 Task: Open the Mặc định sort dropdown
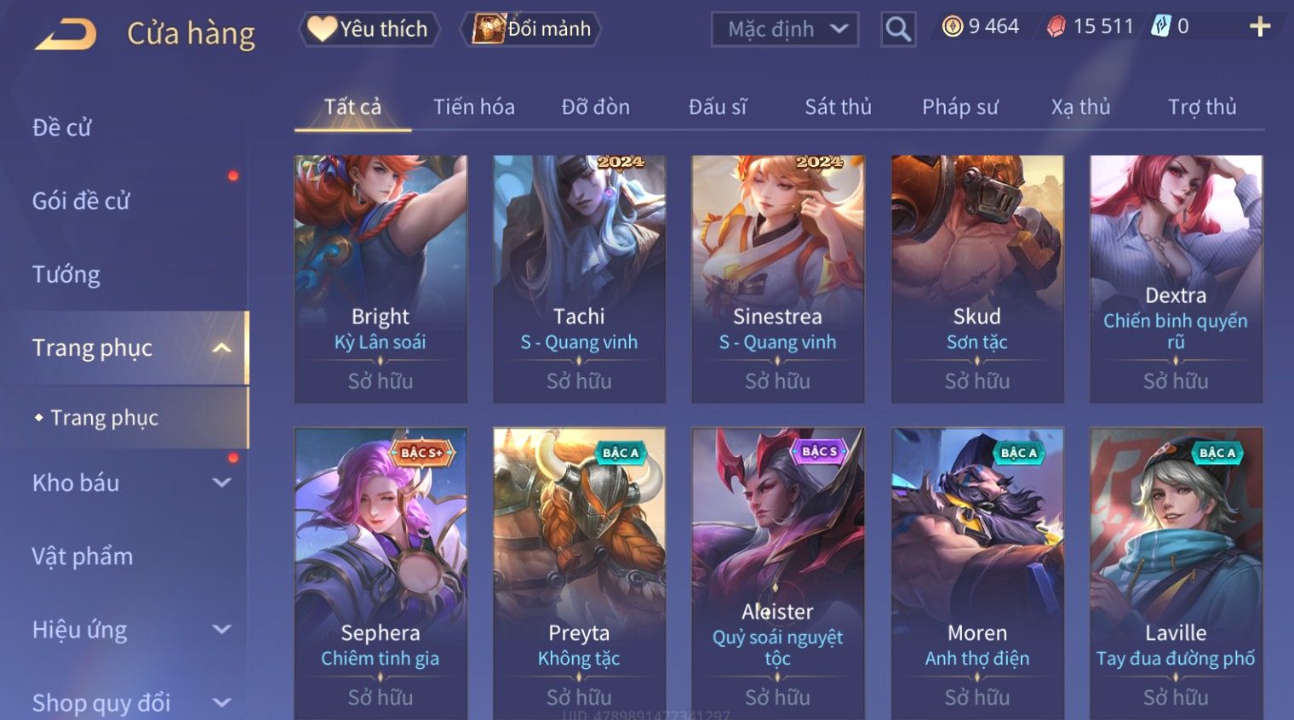[x=785, y=30]
